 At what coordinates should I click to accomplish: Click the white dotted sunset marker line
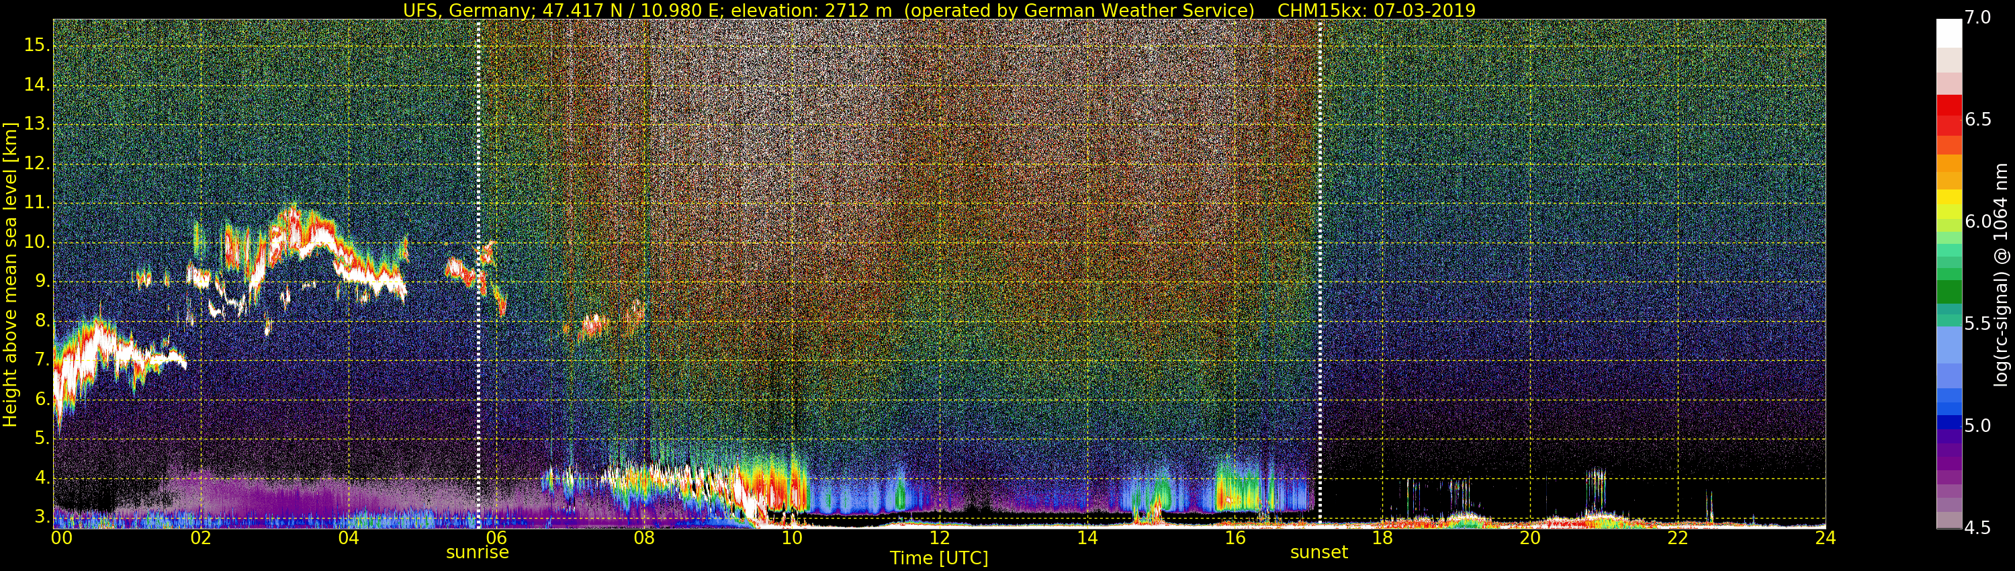click(1320, 274)
